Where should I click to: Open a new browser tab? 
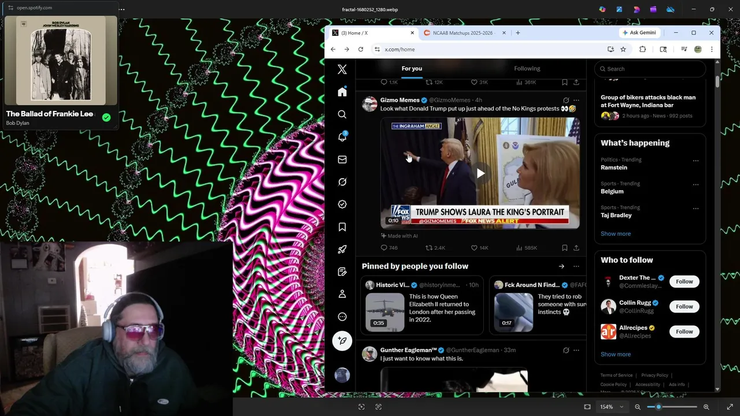[x=517, y=33]
